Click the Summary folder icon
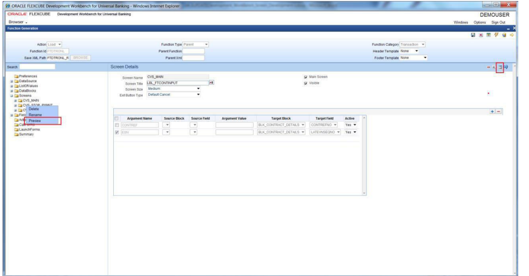Viewport: 529px width, 276px height. point(16,134)
